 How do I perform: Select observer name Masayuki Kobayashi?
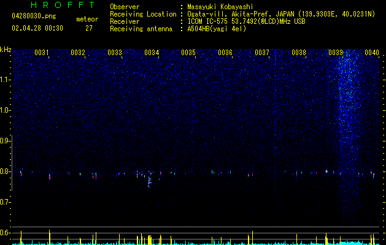[x=220, y=7]
